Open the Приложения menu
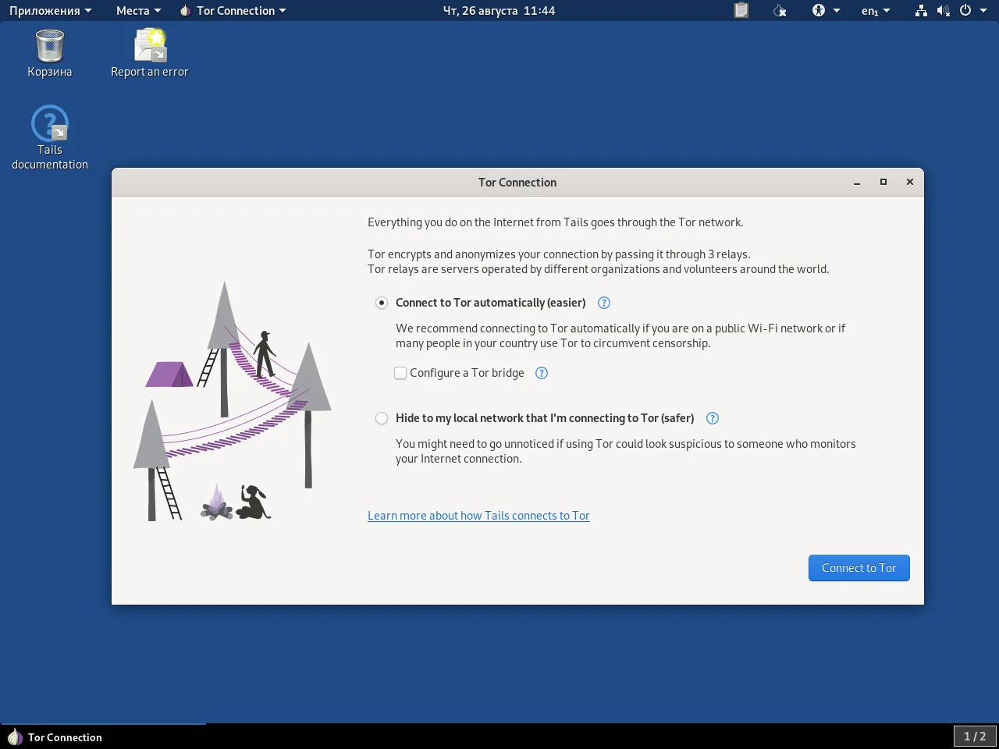The width and height of the screenshot is (999, 749). 50,10
